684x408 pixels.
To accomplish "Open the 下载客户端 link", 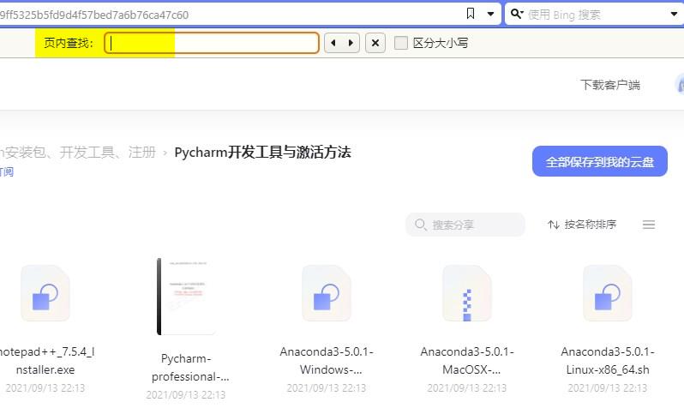I will (609, 85).
